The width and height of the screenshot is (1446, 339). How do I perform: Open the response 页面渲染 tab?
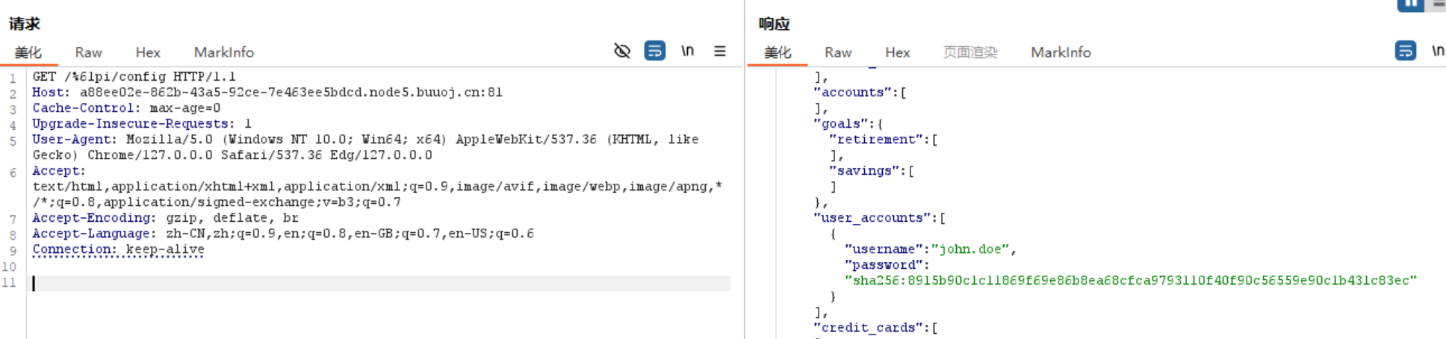click(x=969, y=52)
